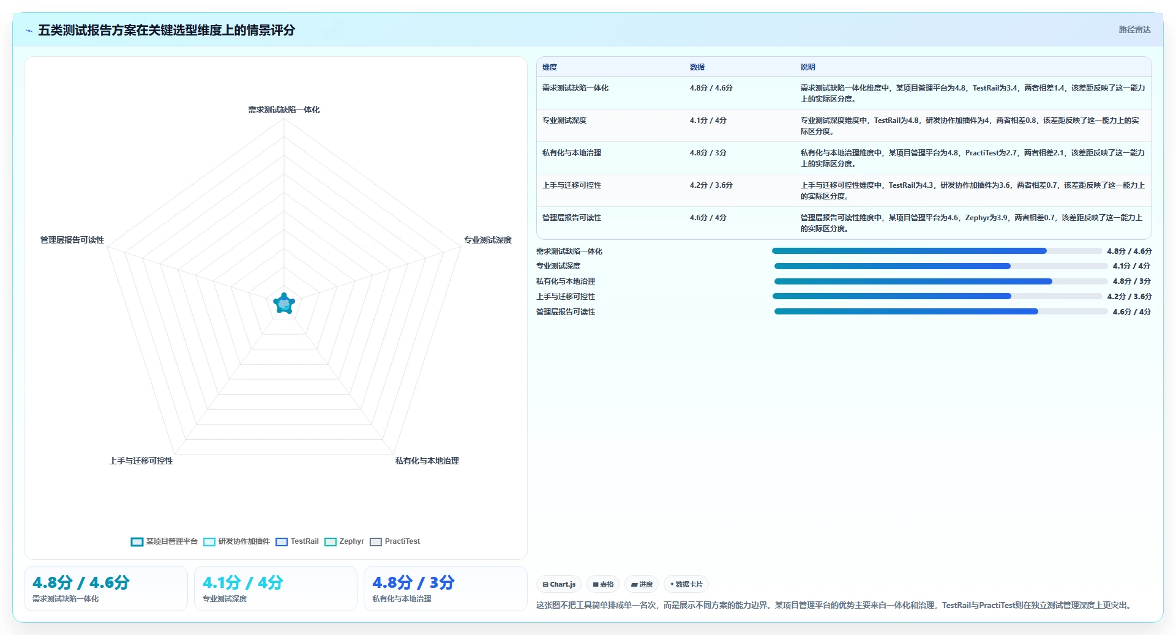Click explanation text for 专业测试深度 row
This screenshot has height=635, width=1176.
coord(970,126)
